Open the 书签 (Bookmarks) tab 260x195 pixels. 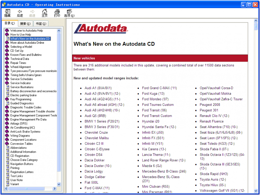pos(41,24)
